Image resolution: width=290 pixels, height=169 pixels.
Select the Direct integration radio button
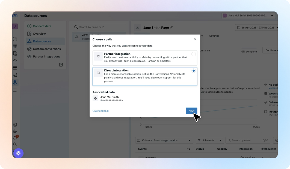(x=193, y=71)
